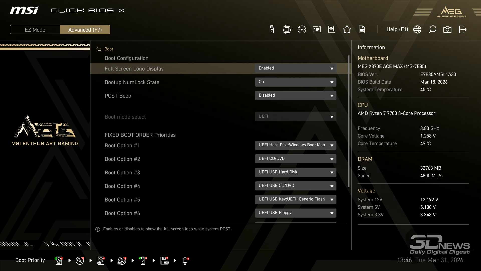
Task: Open the Favorites star icon
Action: (347, 30)
